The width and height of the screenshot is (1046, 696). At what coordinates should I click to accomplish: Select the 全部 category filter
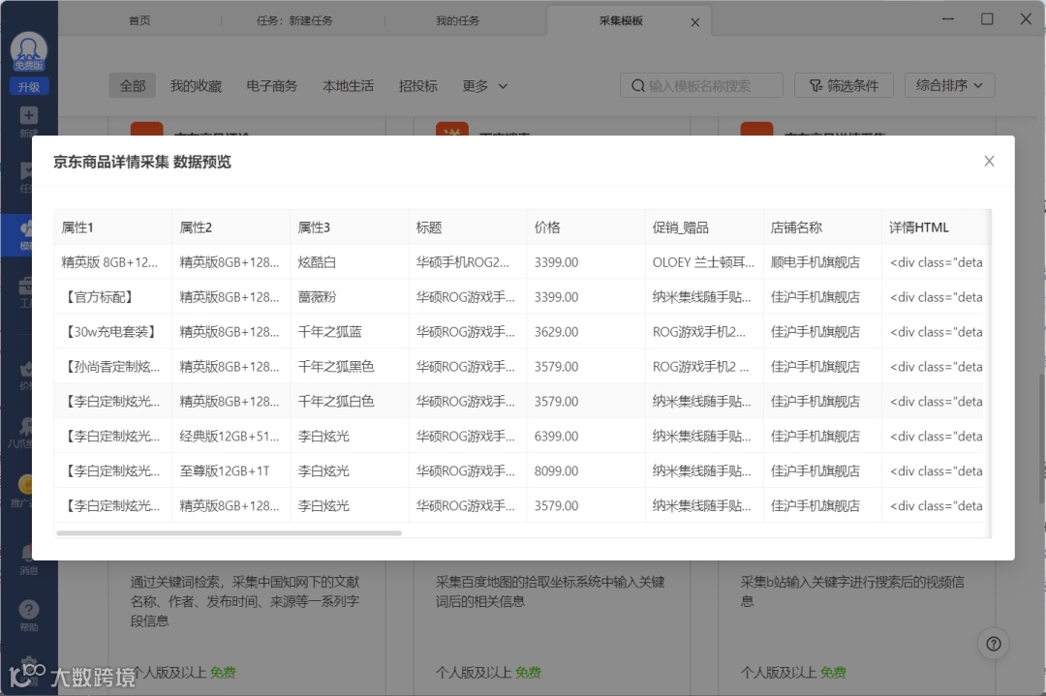(x=132, y=86)
